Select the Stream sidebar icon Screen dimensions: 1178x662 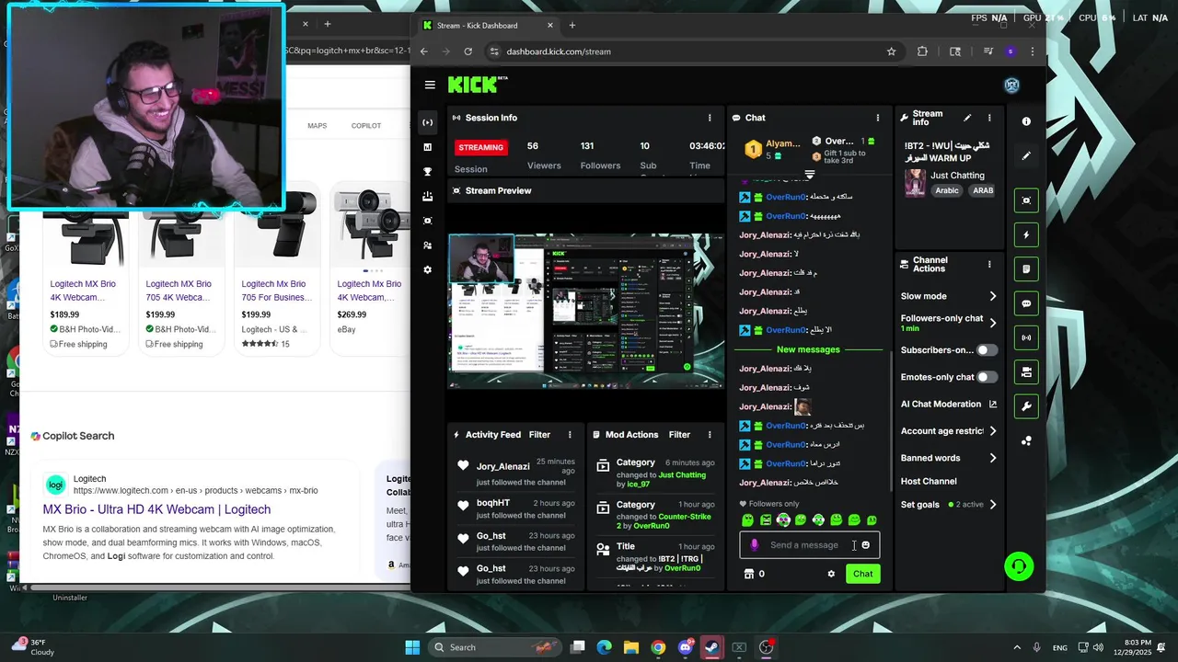(427, 122)
